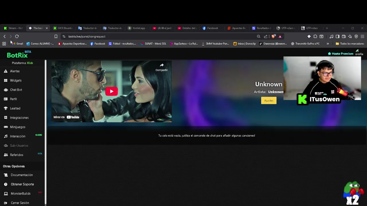Open the profile avatar menu

359,53
